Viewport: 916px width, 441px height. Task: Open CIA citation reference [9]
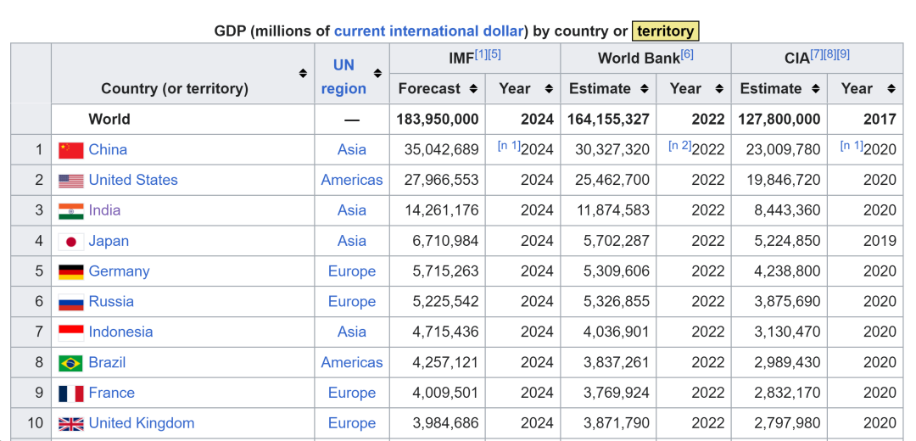click(843, 54)
